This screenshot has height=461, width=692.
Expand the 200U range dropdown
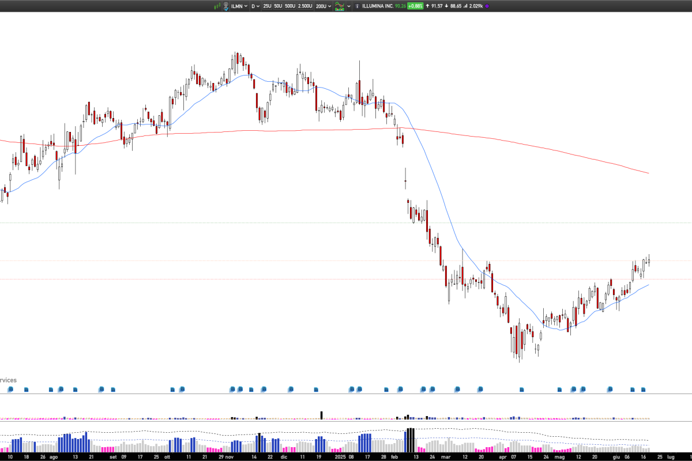(324, 6)
